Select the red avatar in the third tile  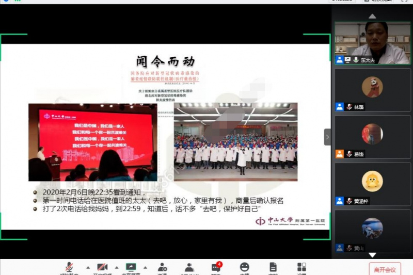(x=372, y=134)
